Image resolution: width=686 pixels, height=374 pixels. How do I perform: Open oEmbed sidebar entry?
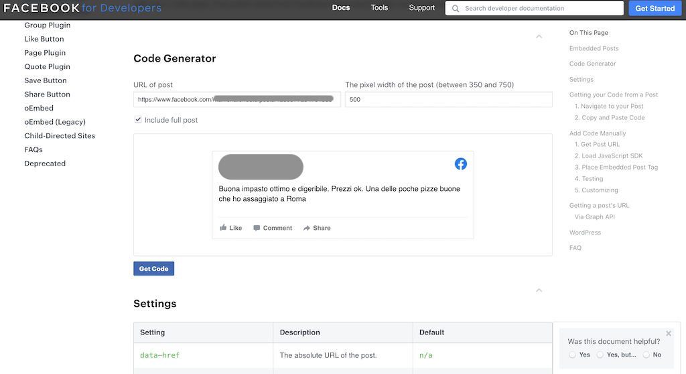[39, 108]
